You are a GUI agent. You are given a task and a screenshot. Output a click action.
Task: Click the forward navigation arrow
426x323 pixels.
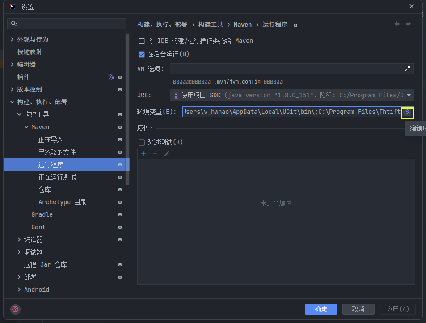click(408, 24)
